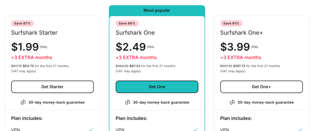
Task: Click the Get Starter button
Action: coord(52,87)
